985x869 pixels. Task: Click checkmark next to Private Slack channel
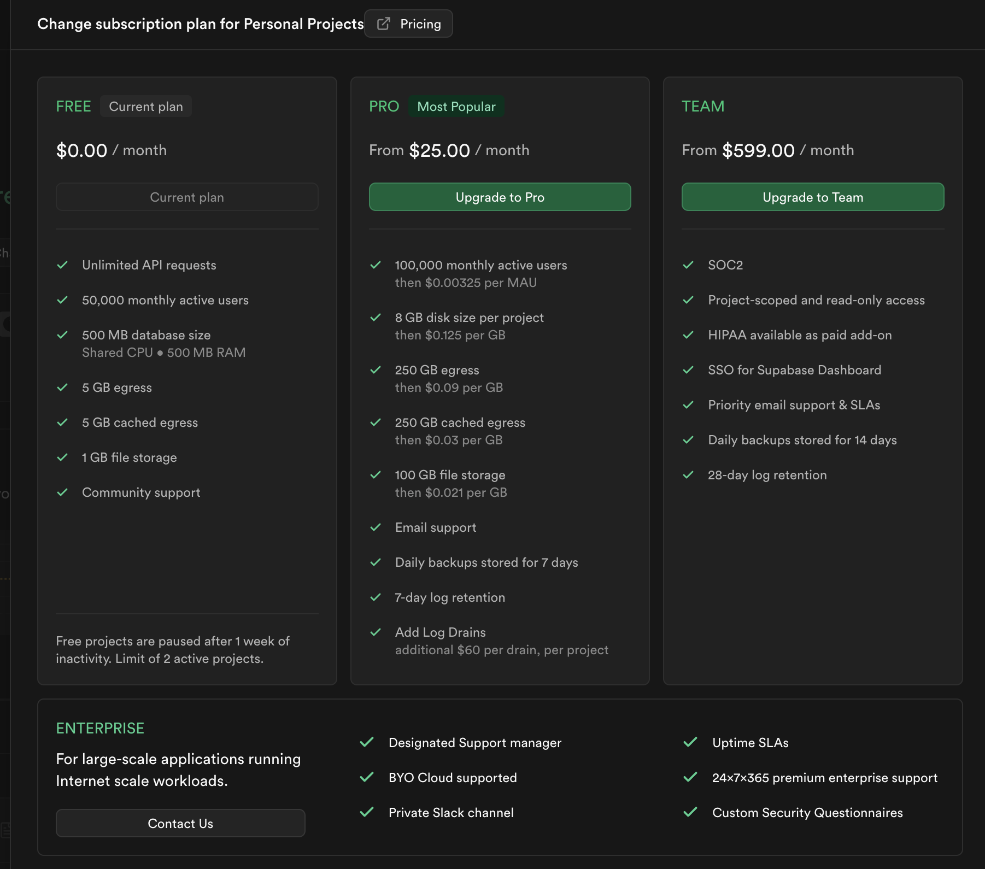point(367,812)
